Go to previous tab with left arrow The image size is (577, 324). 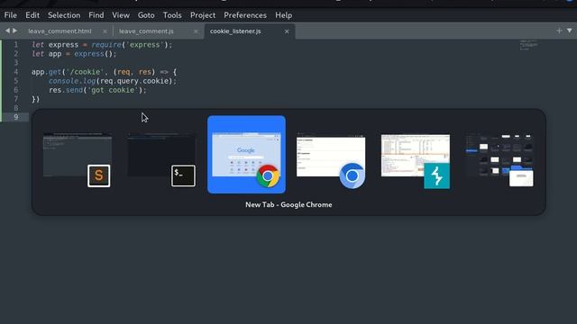7,31
